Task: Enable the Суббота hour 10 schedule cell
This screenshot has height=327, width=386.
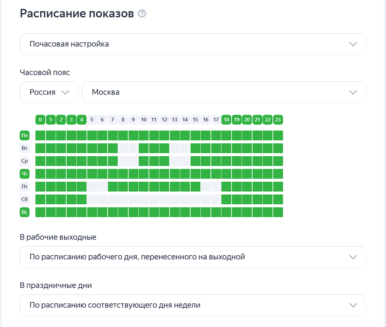Action: pos(144,199)
